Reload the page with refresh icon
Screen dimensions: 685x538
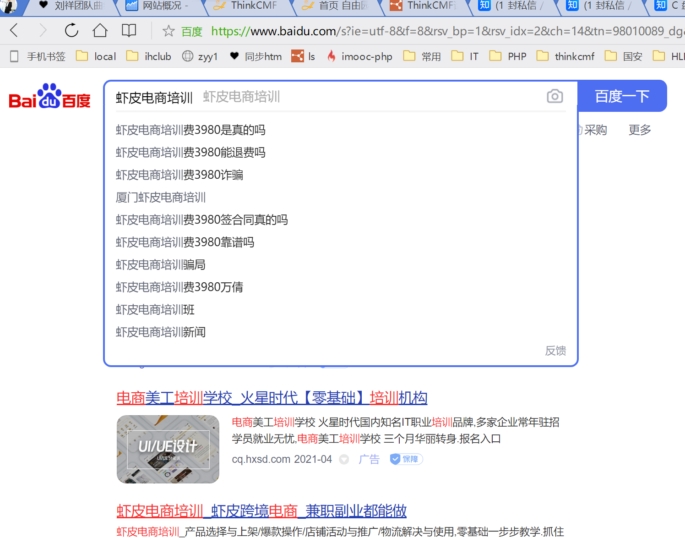click(x=71, y=31)
